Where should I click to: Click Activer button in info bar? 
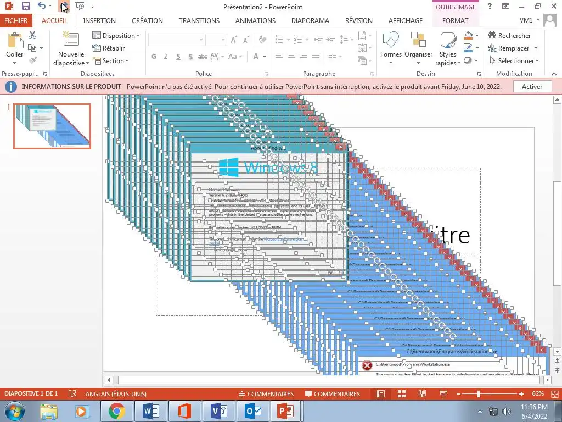(532, 86)
